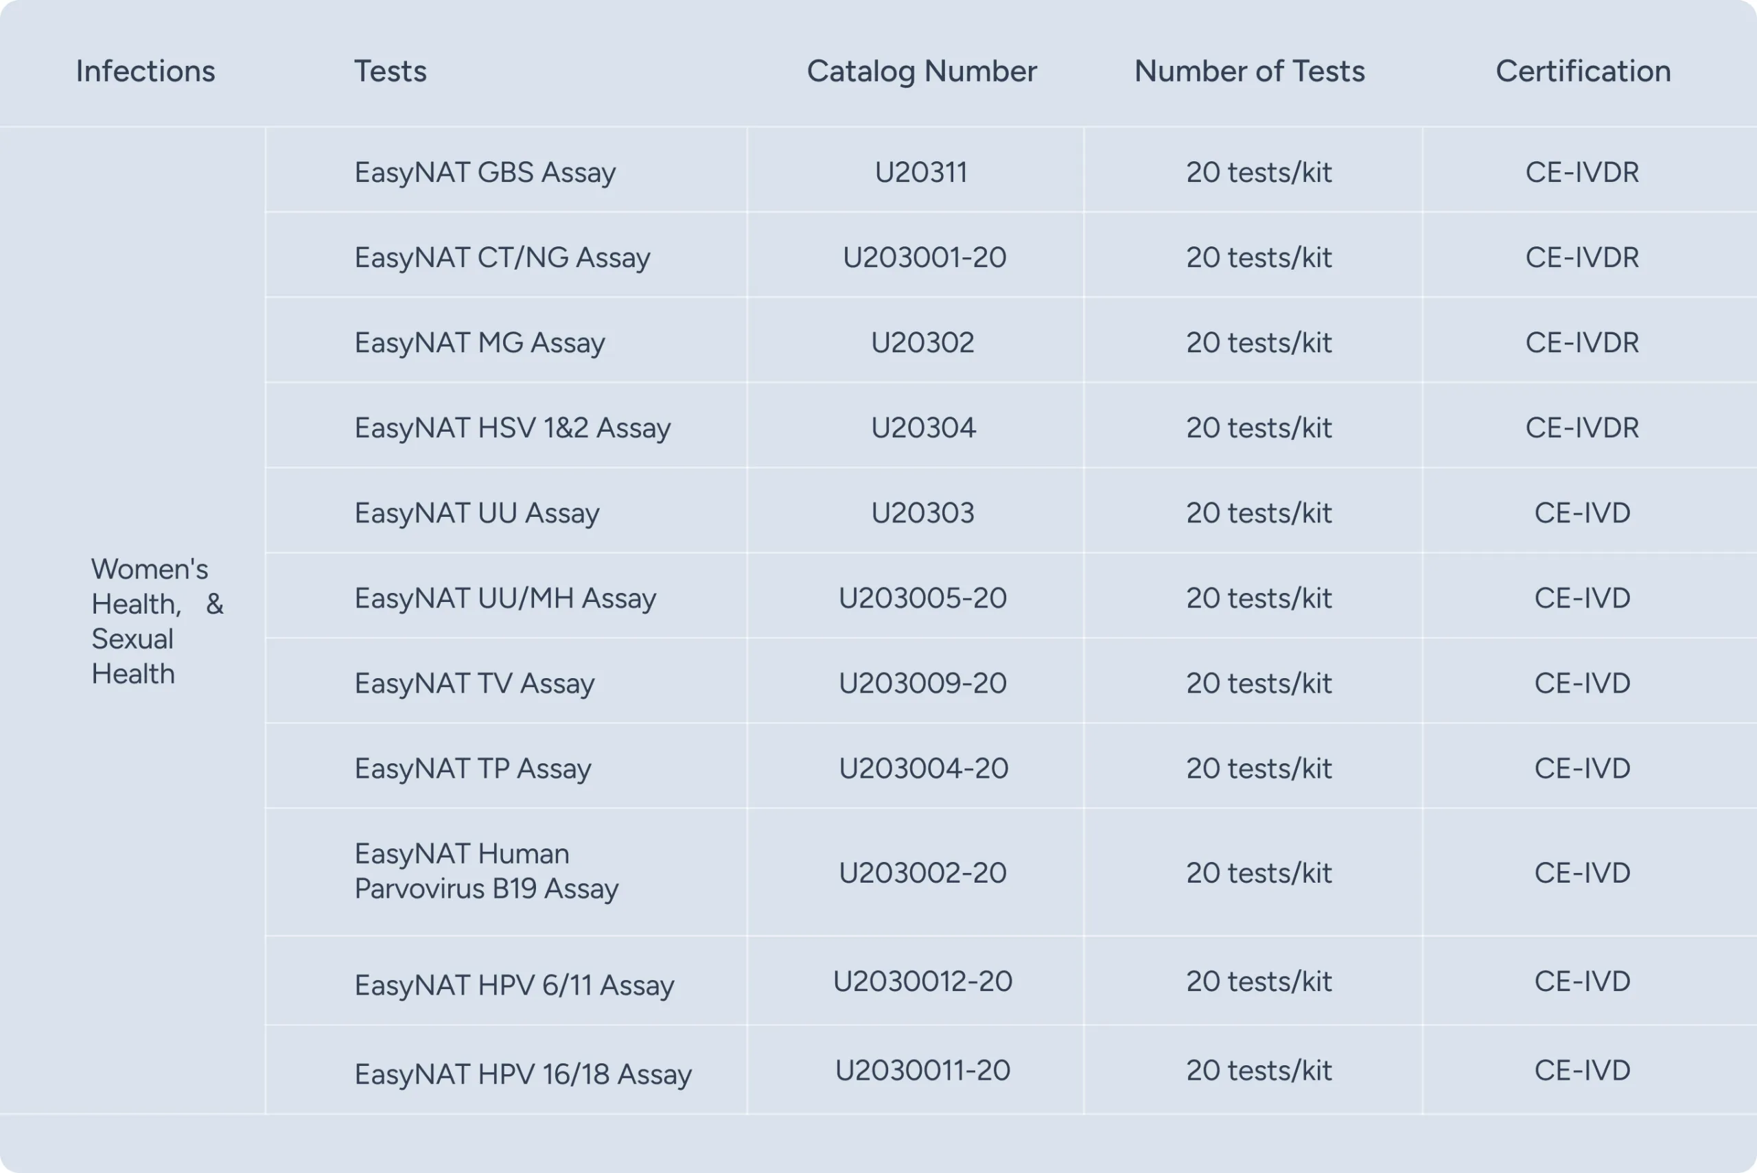Click the Catalog Number column header

click(x=922, y=71)
